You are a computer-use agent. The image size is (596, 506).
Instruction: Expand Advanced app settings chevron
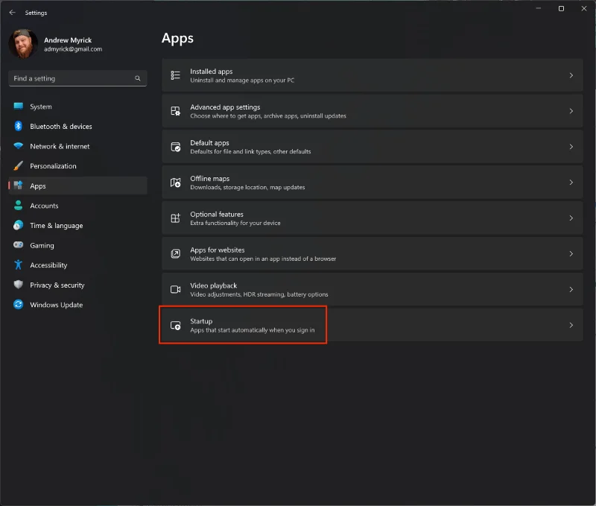[x=571, y=111]
